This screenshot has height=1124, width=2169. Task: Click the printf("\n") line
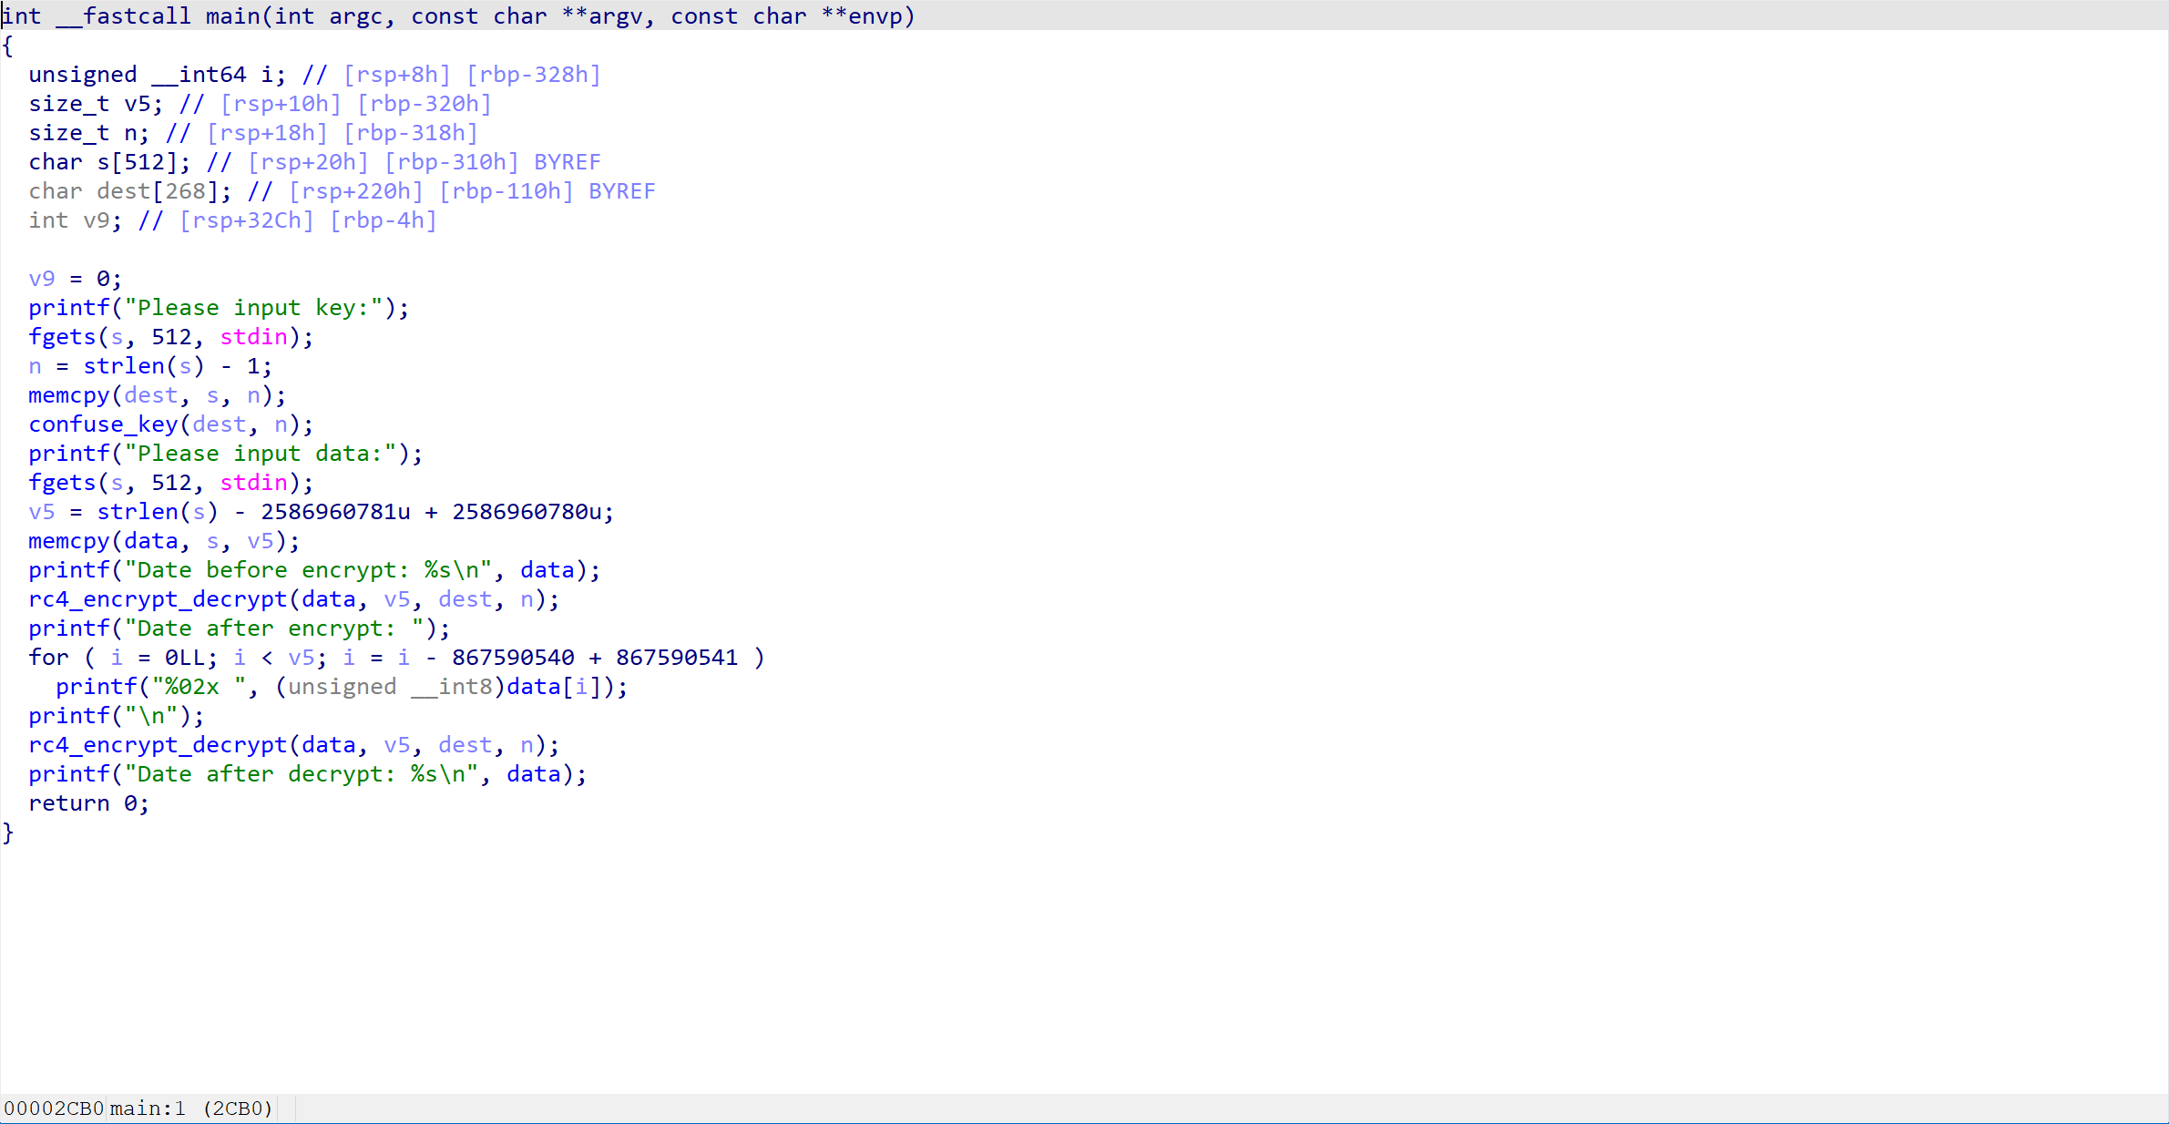pos(117,716)
